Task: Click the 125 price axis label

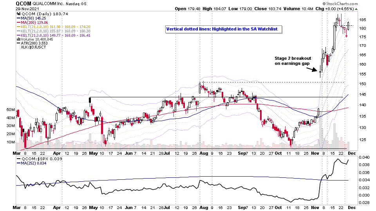Action: pyautogui.click(x=363, y=139)
